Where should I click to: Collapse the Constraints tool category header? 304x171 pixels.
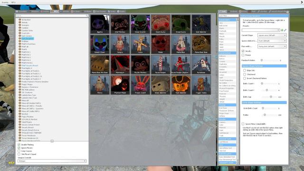pos(227,20)
